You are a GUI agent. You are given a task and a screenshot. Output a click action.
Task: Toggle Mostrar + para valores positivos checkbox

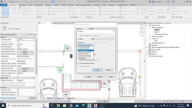point(79,60)
